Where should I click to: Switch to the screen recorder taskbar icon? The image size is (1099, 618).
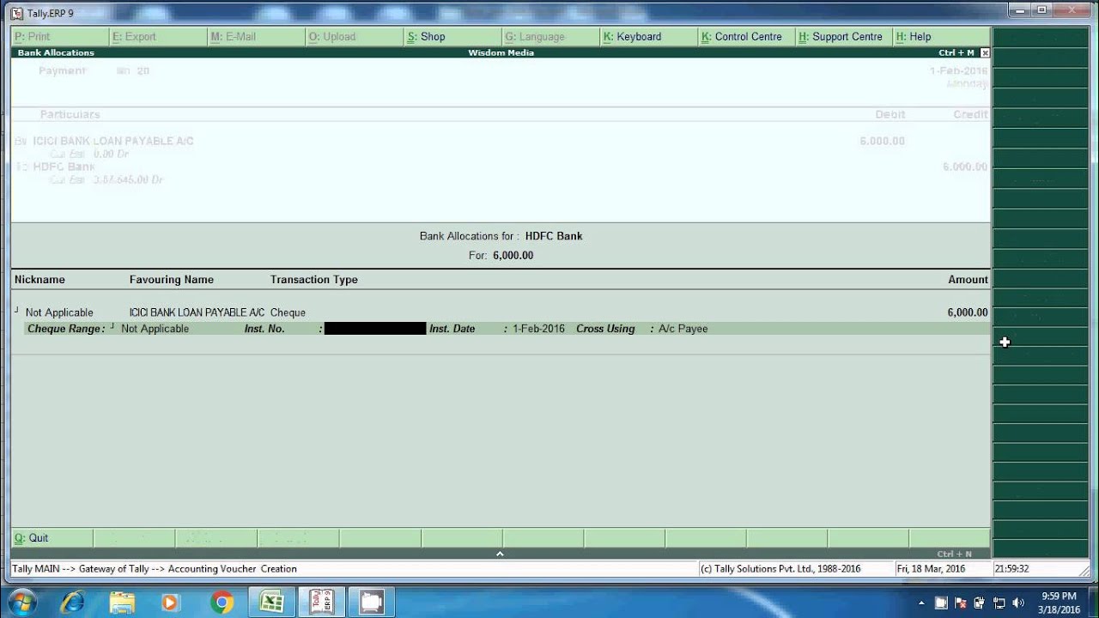coord(371,603)
